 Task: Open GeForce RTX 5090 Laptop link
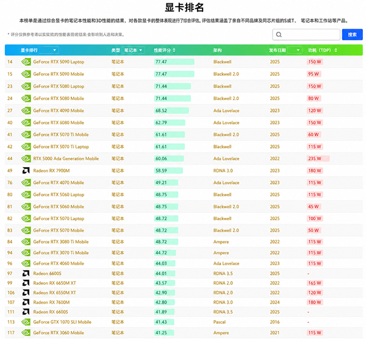pyautogui.click(x=59, y=62)
